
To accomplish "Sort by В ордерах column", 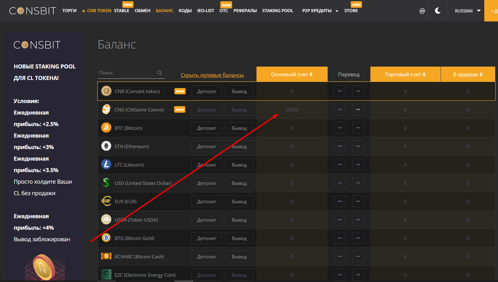I will pos(467,74).
